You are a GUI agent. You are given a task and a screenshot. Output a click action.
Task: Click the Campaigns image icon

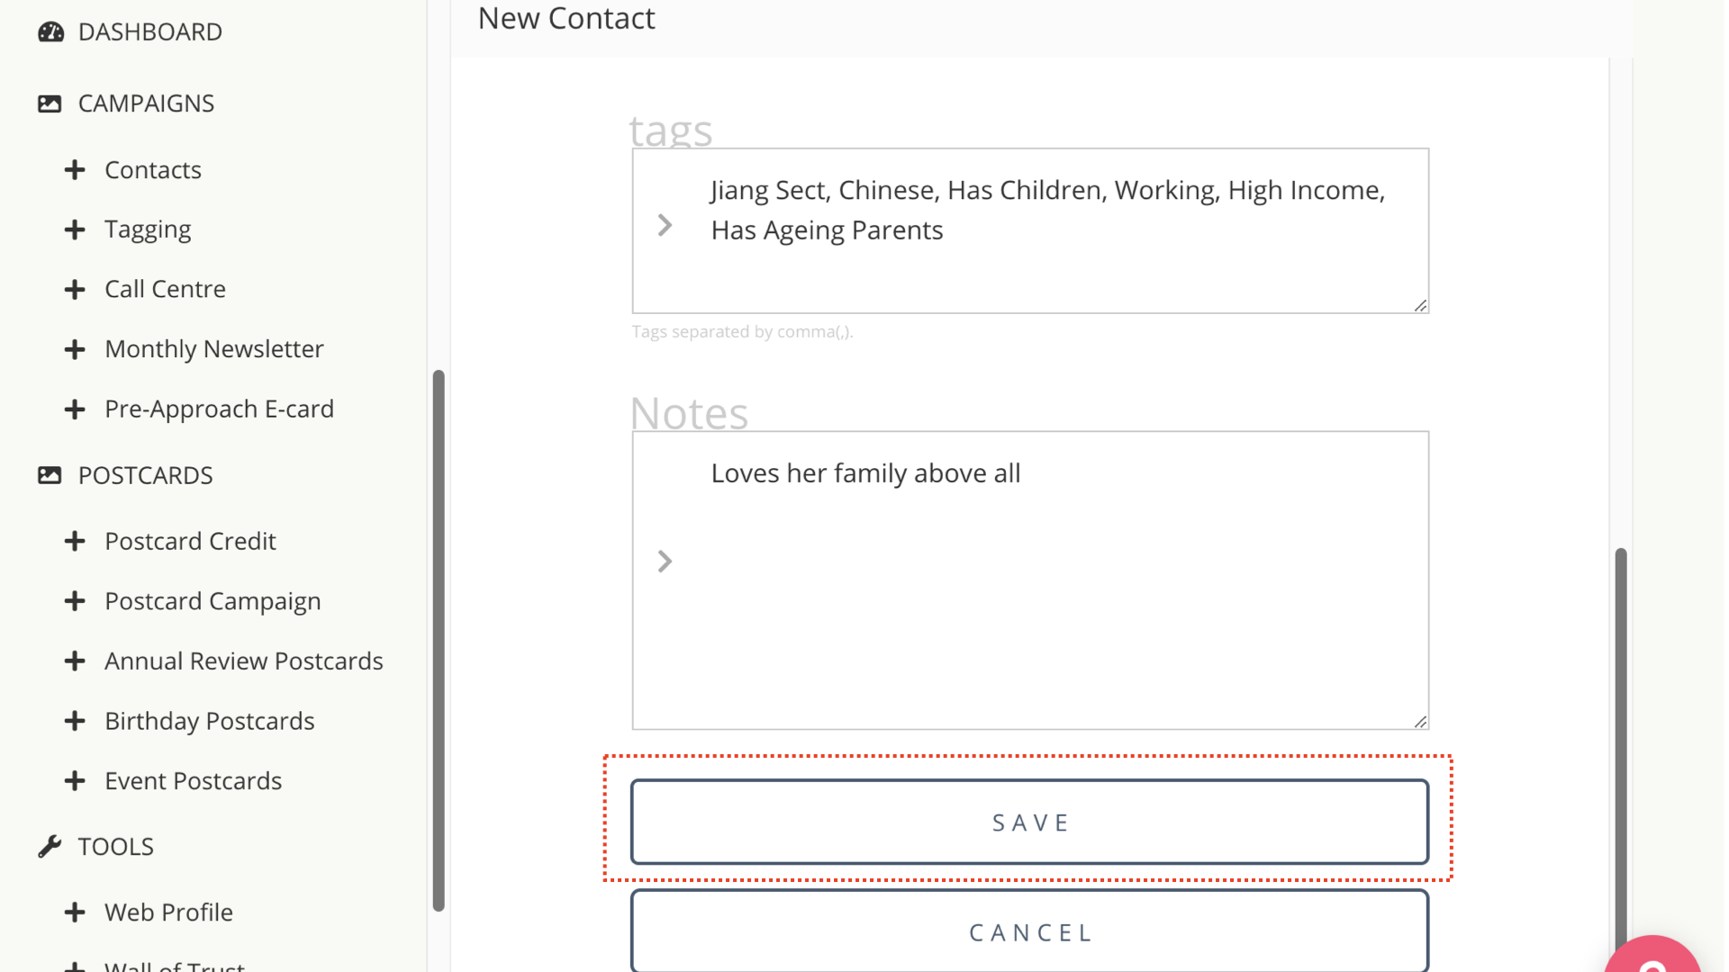click(x=50, y=103)
